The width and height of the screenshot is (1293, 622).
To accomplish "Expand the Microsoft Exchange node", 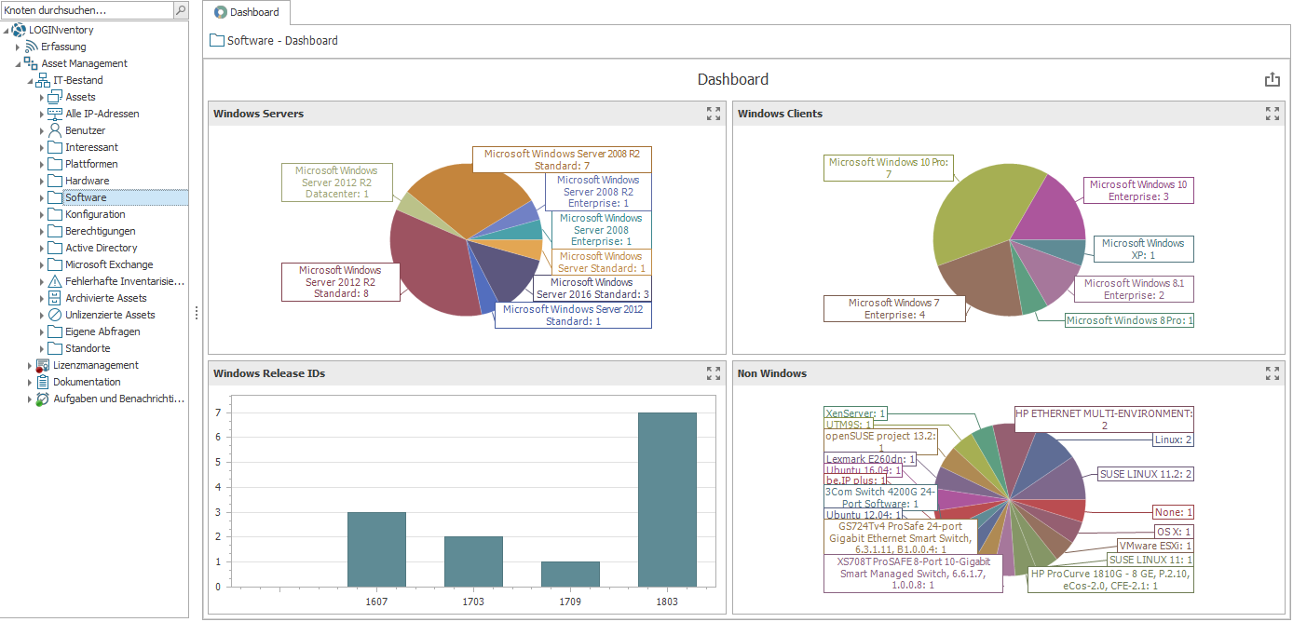I will click(x=42, y=264).
